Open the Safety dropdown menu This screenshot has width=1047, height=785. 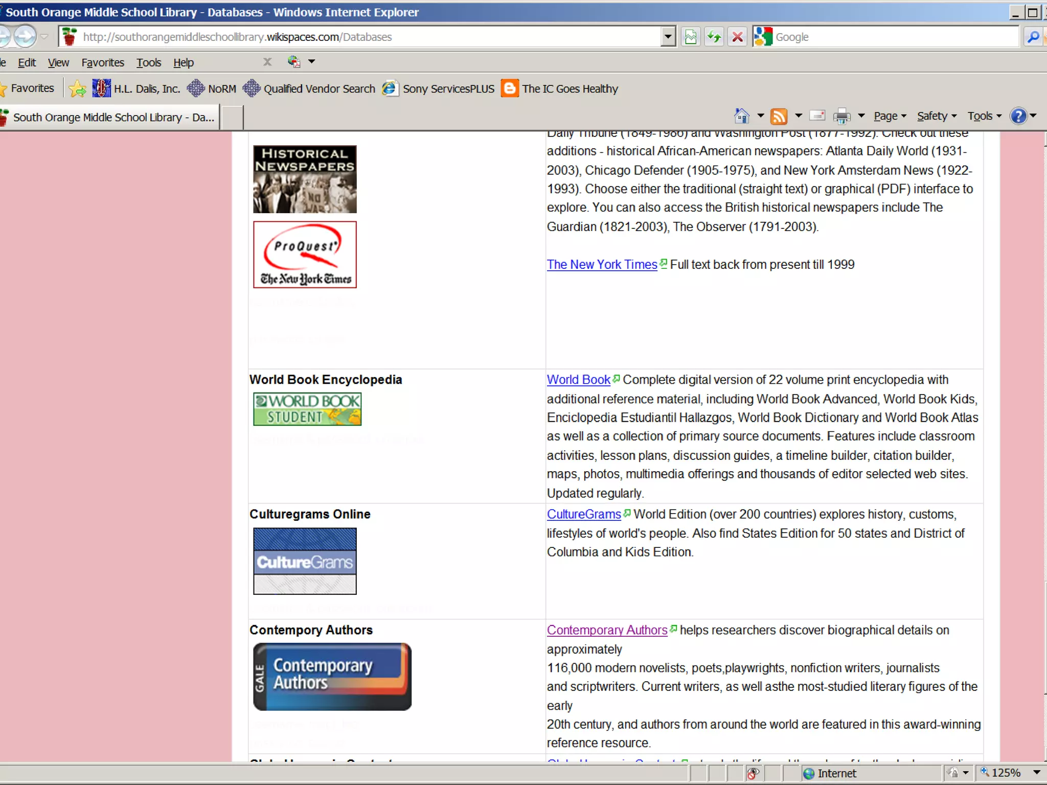pyautogui.click(x=936, y=116)
